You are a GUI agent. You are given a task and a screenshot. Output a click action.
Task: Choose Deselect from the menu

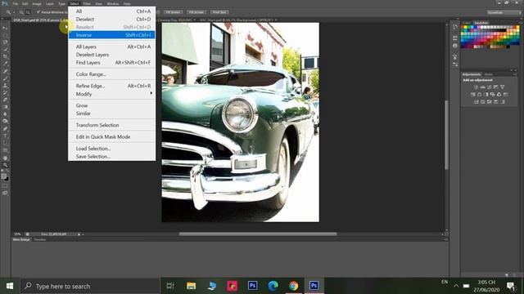(111, 19)
